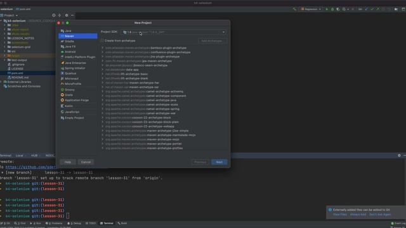The image size is (406, 228).
Task: Expand camel-archetype-activemq node
Action: (103, 91)
